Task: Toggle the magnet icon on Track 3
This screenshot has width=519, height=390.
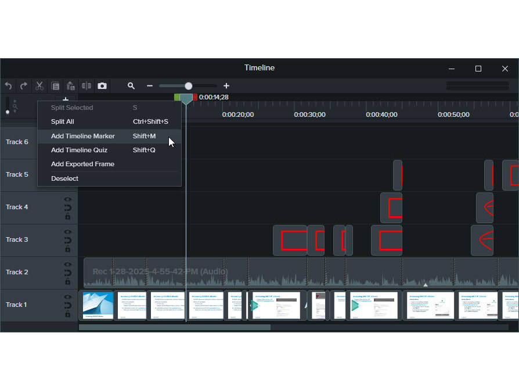Action: click(x=67, y=240)
